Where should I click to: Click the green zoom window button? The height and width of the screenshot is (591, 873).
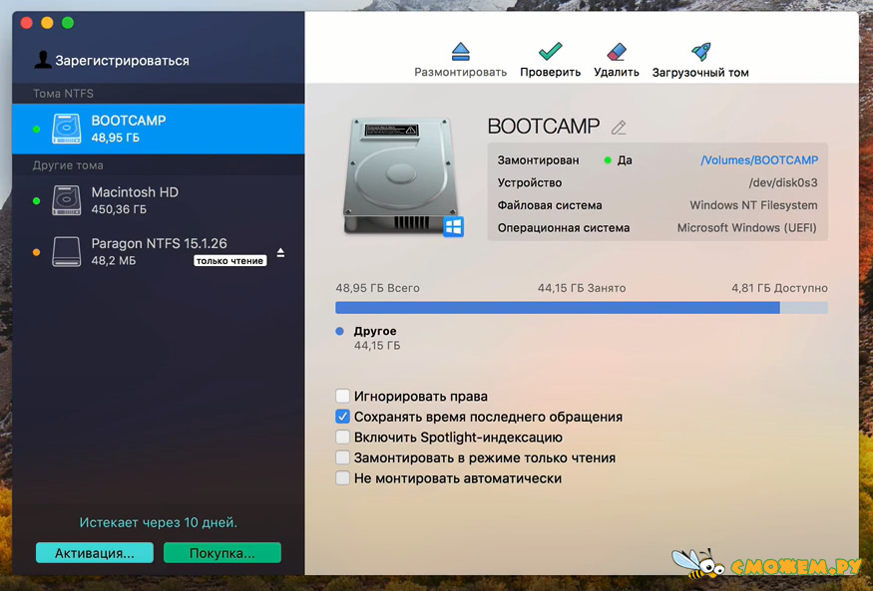(68, 23)
